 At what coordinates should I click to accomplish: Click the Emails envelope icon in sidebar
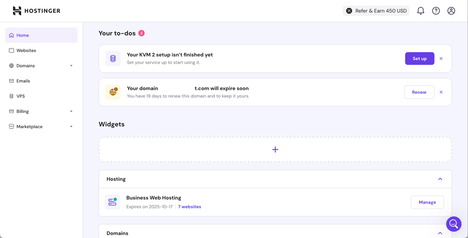point(11,81)
